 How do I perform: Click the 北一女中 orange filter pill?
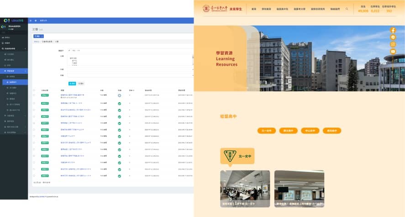[267, 131]
